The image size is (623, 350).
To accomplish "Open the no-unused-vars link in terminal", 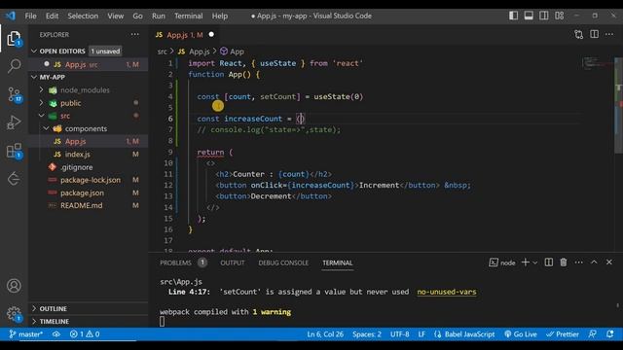I will [446, 292].
